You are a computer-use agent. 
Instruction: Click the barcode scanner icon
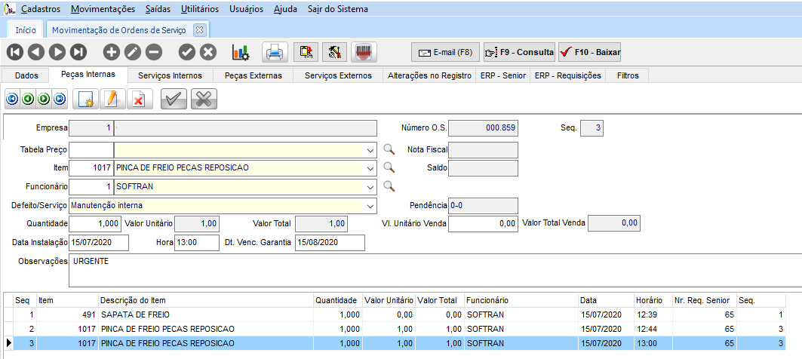point(364,52)
